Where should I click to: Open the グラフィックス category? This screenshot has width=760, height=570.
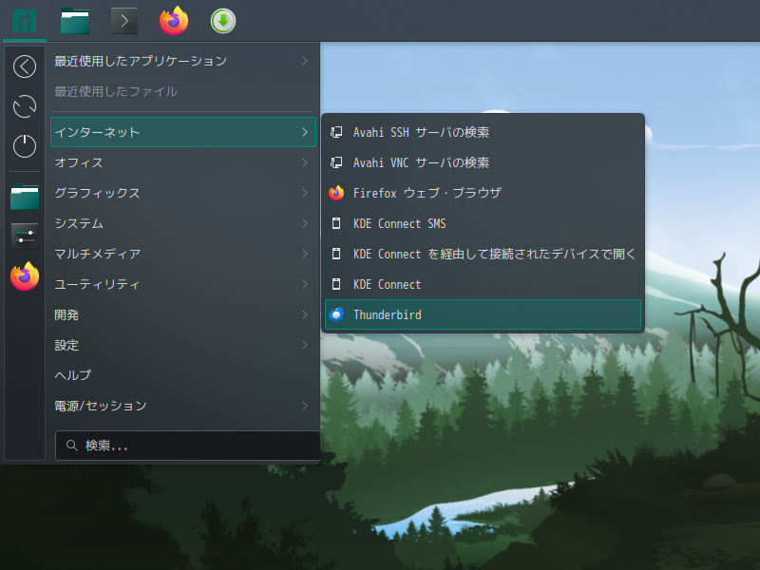[183, 193]
